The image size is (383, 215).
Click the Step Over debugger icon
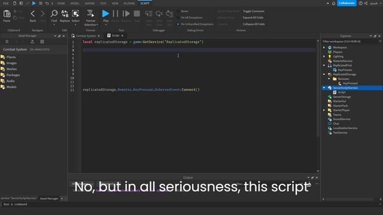(159, 13)
